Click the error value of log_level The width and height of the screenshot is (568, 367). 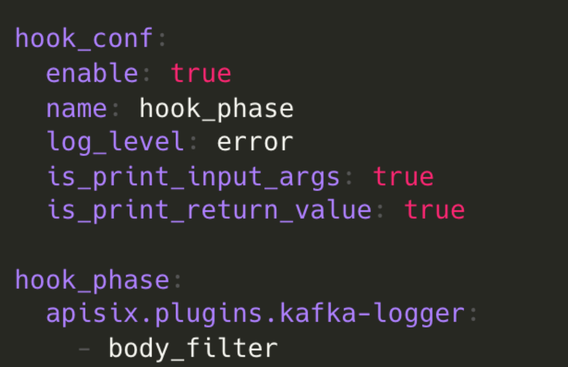[x=255, y=142]
